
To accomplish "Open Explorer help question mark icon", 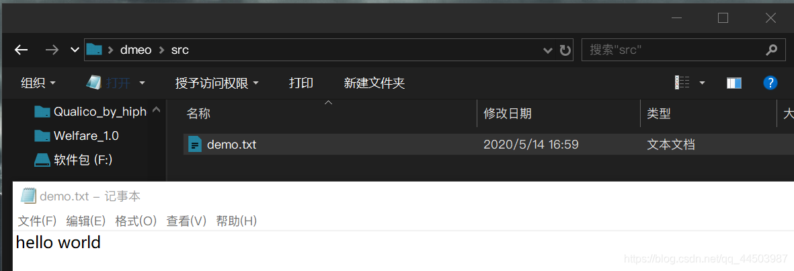I will [770, 83].
